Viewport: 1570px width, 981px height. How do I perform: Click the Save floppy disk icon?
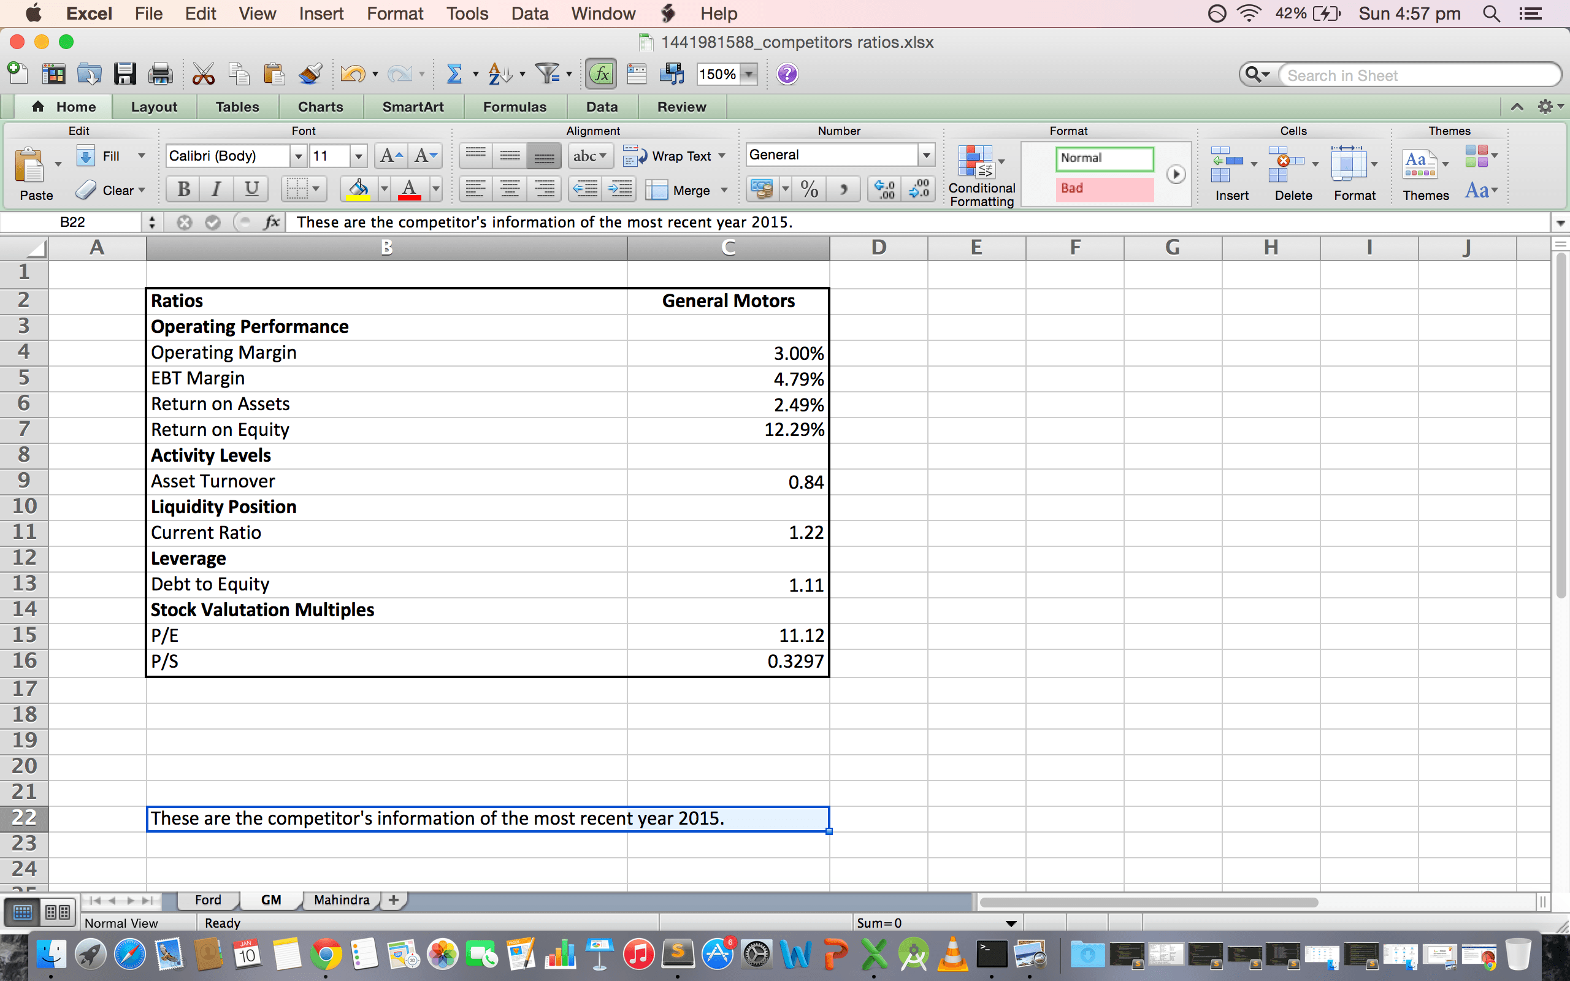coord(124,74)
